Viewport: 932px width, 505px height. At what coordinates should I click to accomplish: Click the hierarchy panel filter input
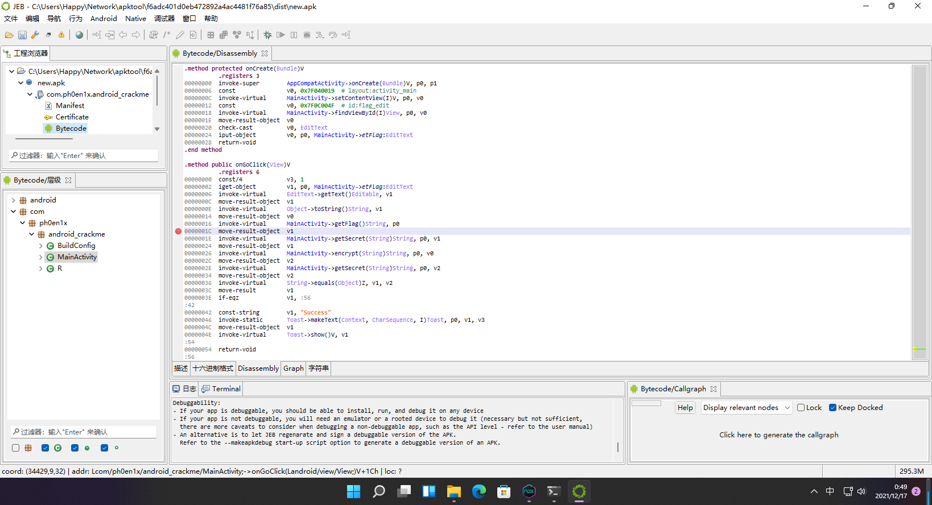pos(84,432)
